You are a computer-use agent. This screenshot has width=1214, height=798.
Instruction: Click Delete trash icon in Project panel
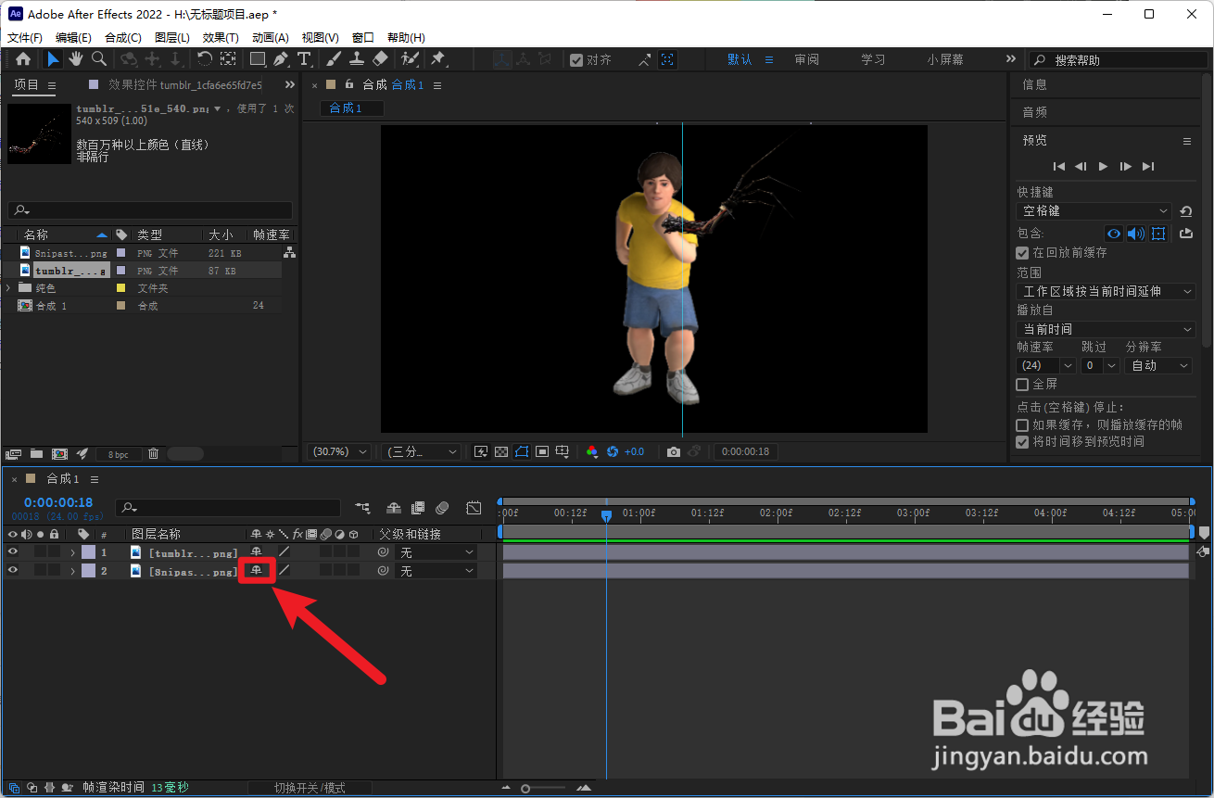(153, 454)
